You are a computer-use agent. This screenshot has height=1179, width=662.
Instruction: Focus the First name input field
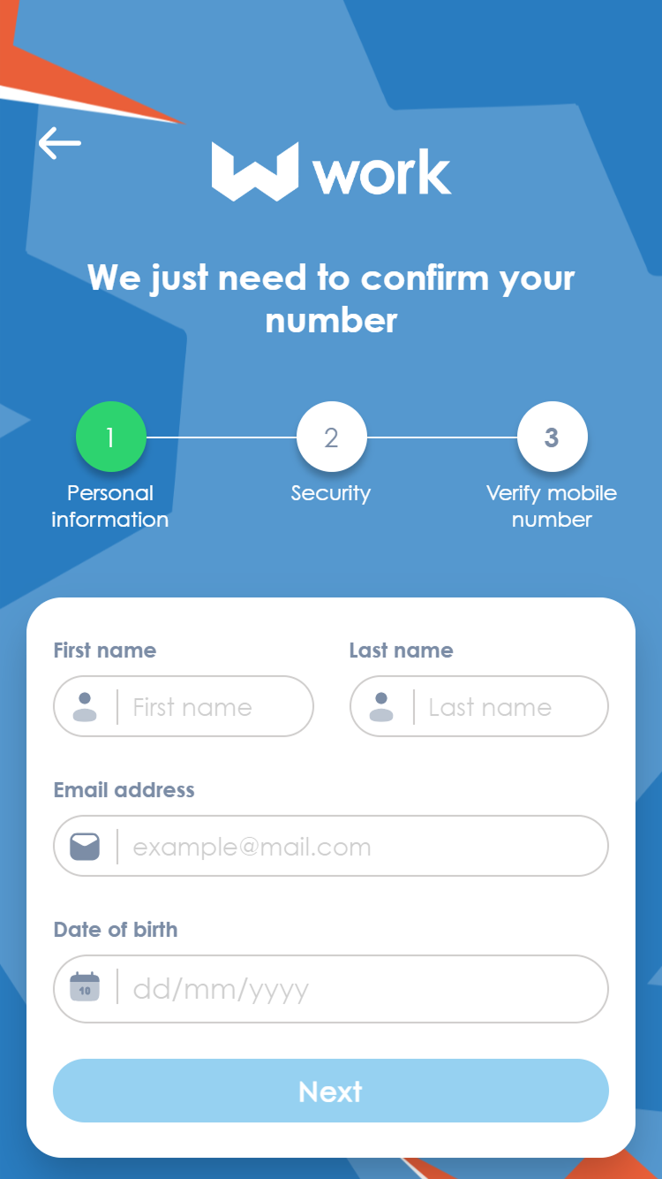point(184,706)
